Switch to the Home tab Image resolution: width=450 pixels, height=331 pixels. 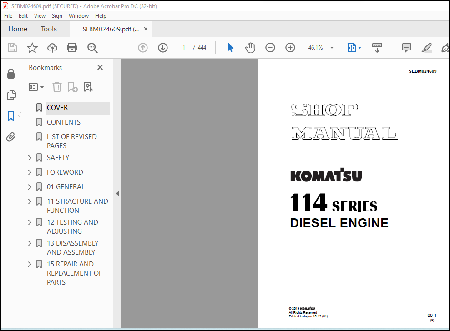point(18,29)
